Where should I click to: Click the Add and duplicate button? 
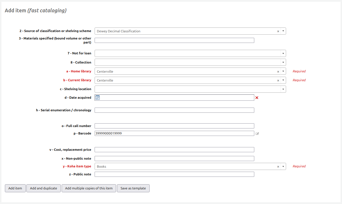pos(43,188)
